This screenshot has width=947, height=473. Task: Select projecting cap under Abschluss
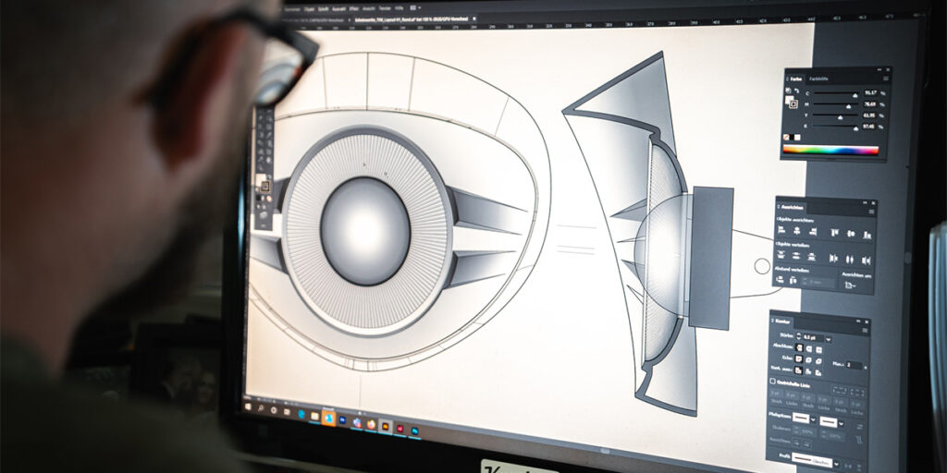pyautogui.click(x=818, y=350)
